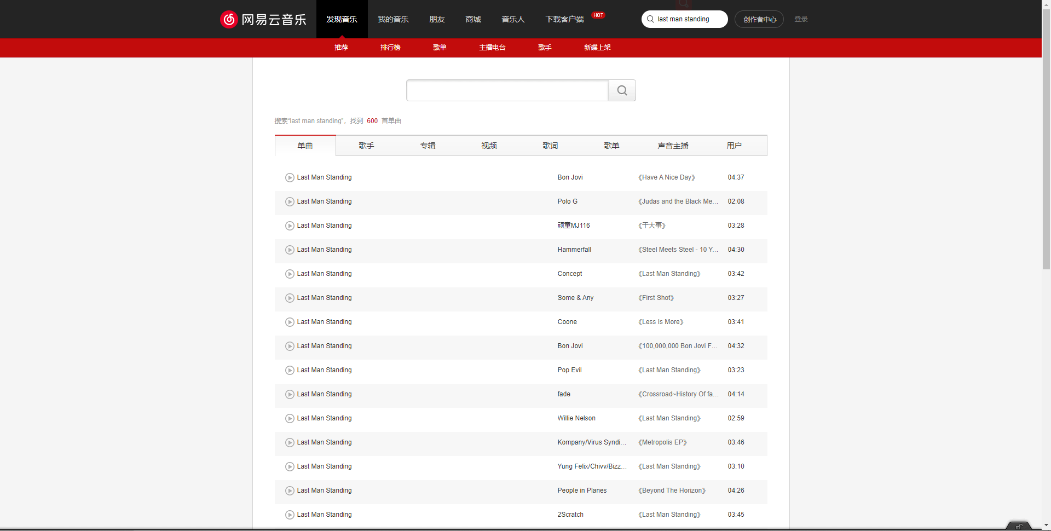The width and height of the screenshot is (1051, 531).
Task: Switch to the 用户 results tab
Action: pyautogui.click(x=734, y=146)
